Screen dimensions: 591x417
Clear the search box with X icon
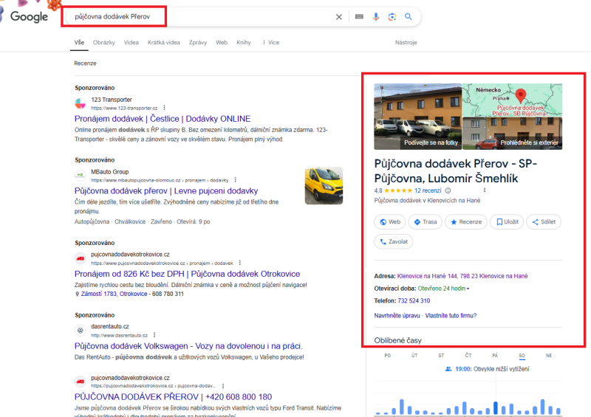coord(339,16)
